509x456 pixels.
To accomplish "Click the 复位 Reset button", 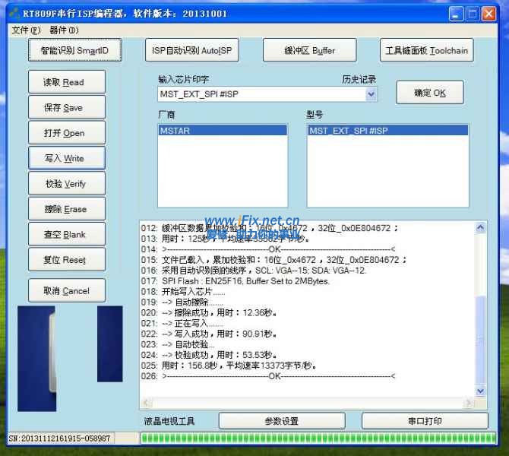I will pyautogui.click(x=67, y=259).
